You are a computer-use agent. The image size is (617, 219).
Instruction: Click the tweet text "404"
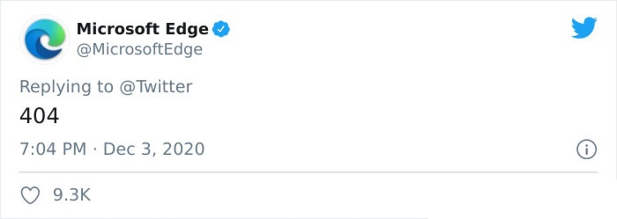pos(39,116)
